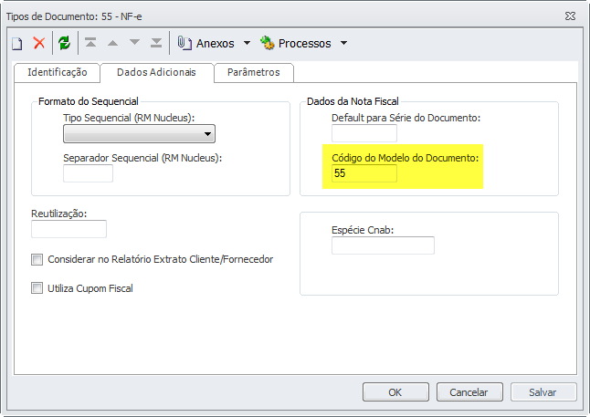Screen dimensions: 590x417
Task: Click the Processos gear icon
Action: tap(268, 43)
